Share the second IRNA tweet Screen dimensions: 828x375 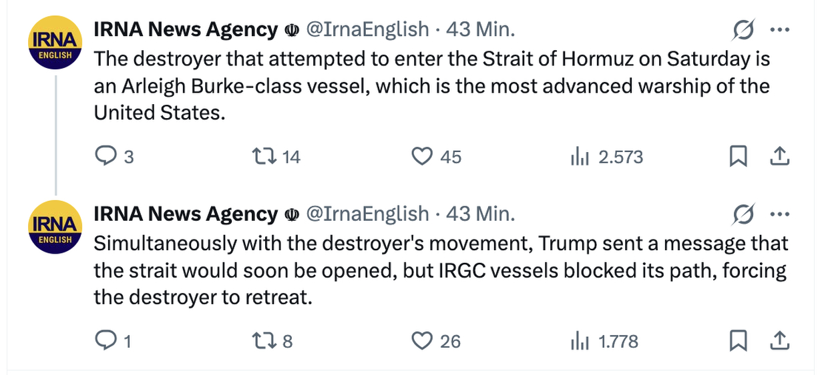(779, 341)
